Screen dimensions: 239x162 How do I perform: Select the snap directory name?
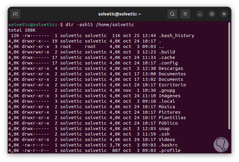(x=164, y=129)
